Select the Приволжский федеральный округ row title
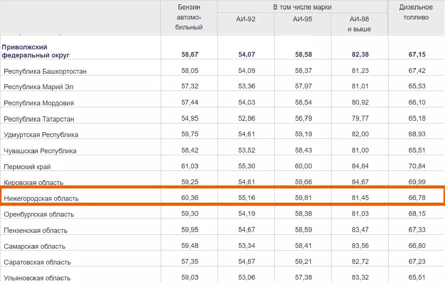This screenshot has width=445, height=287. [x=36, y=51]
